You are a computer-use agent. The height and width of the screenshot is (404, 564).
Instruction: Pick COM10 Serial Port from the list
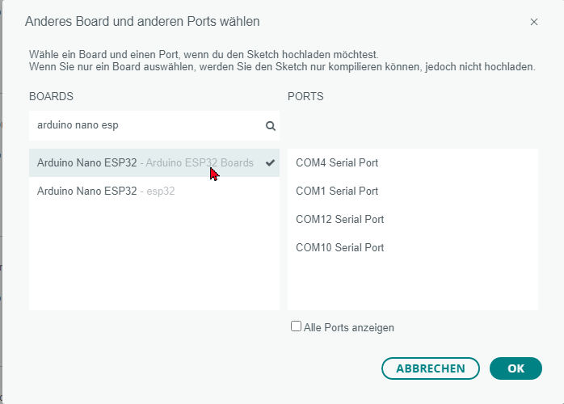413,247
